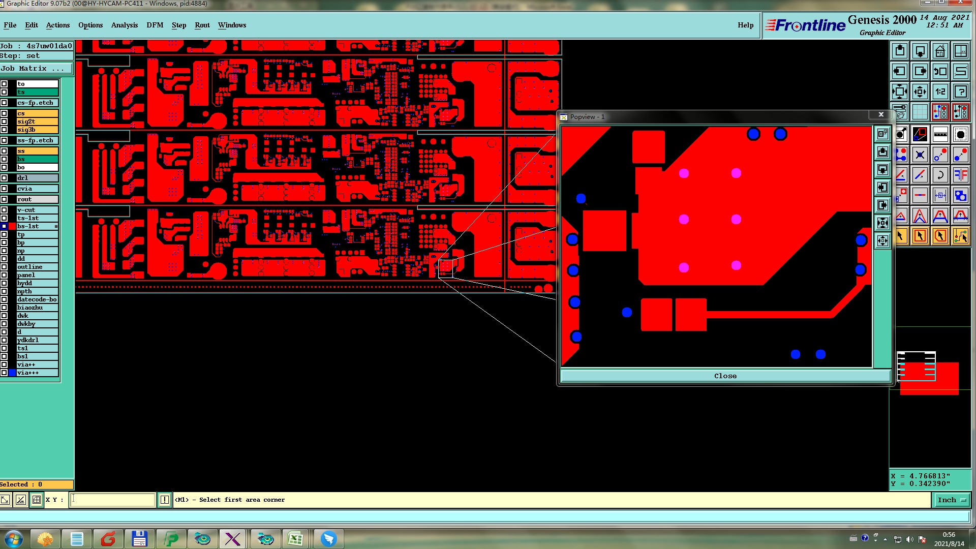This screenshot has height=549, width=976.
Task: Choose the net selection arrow tool
Action: 961,236
